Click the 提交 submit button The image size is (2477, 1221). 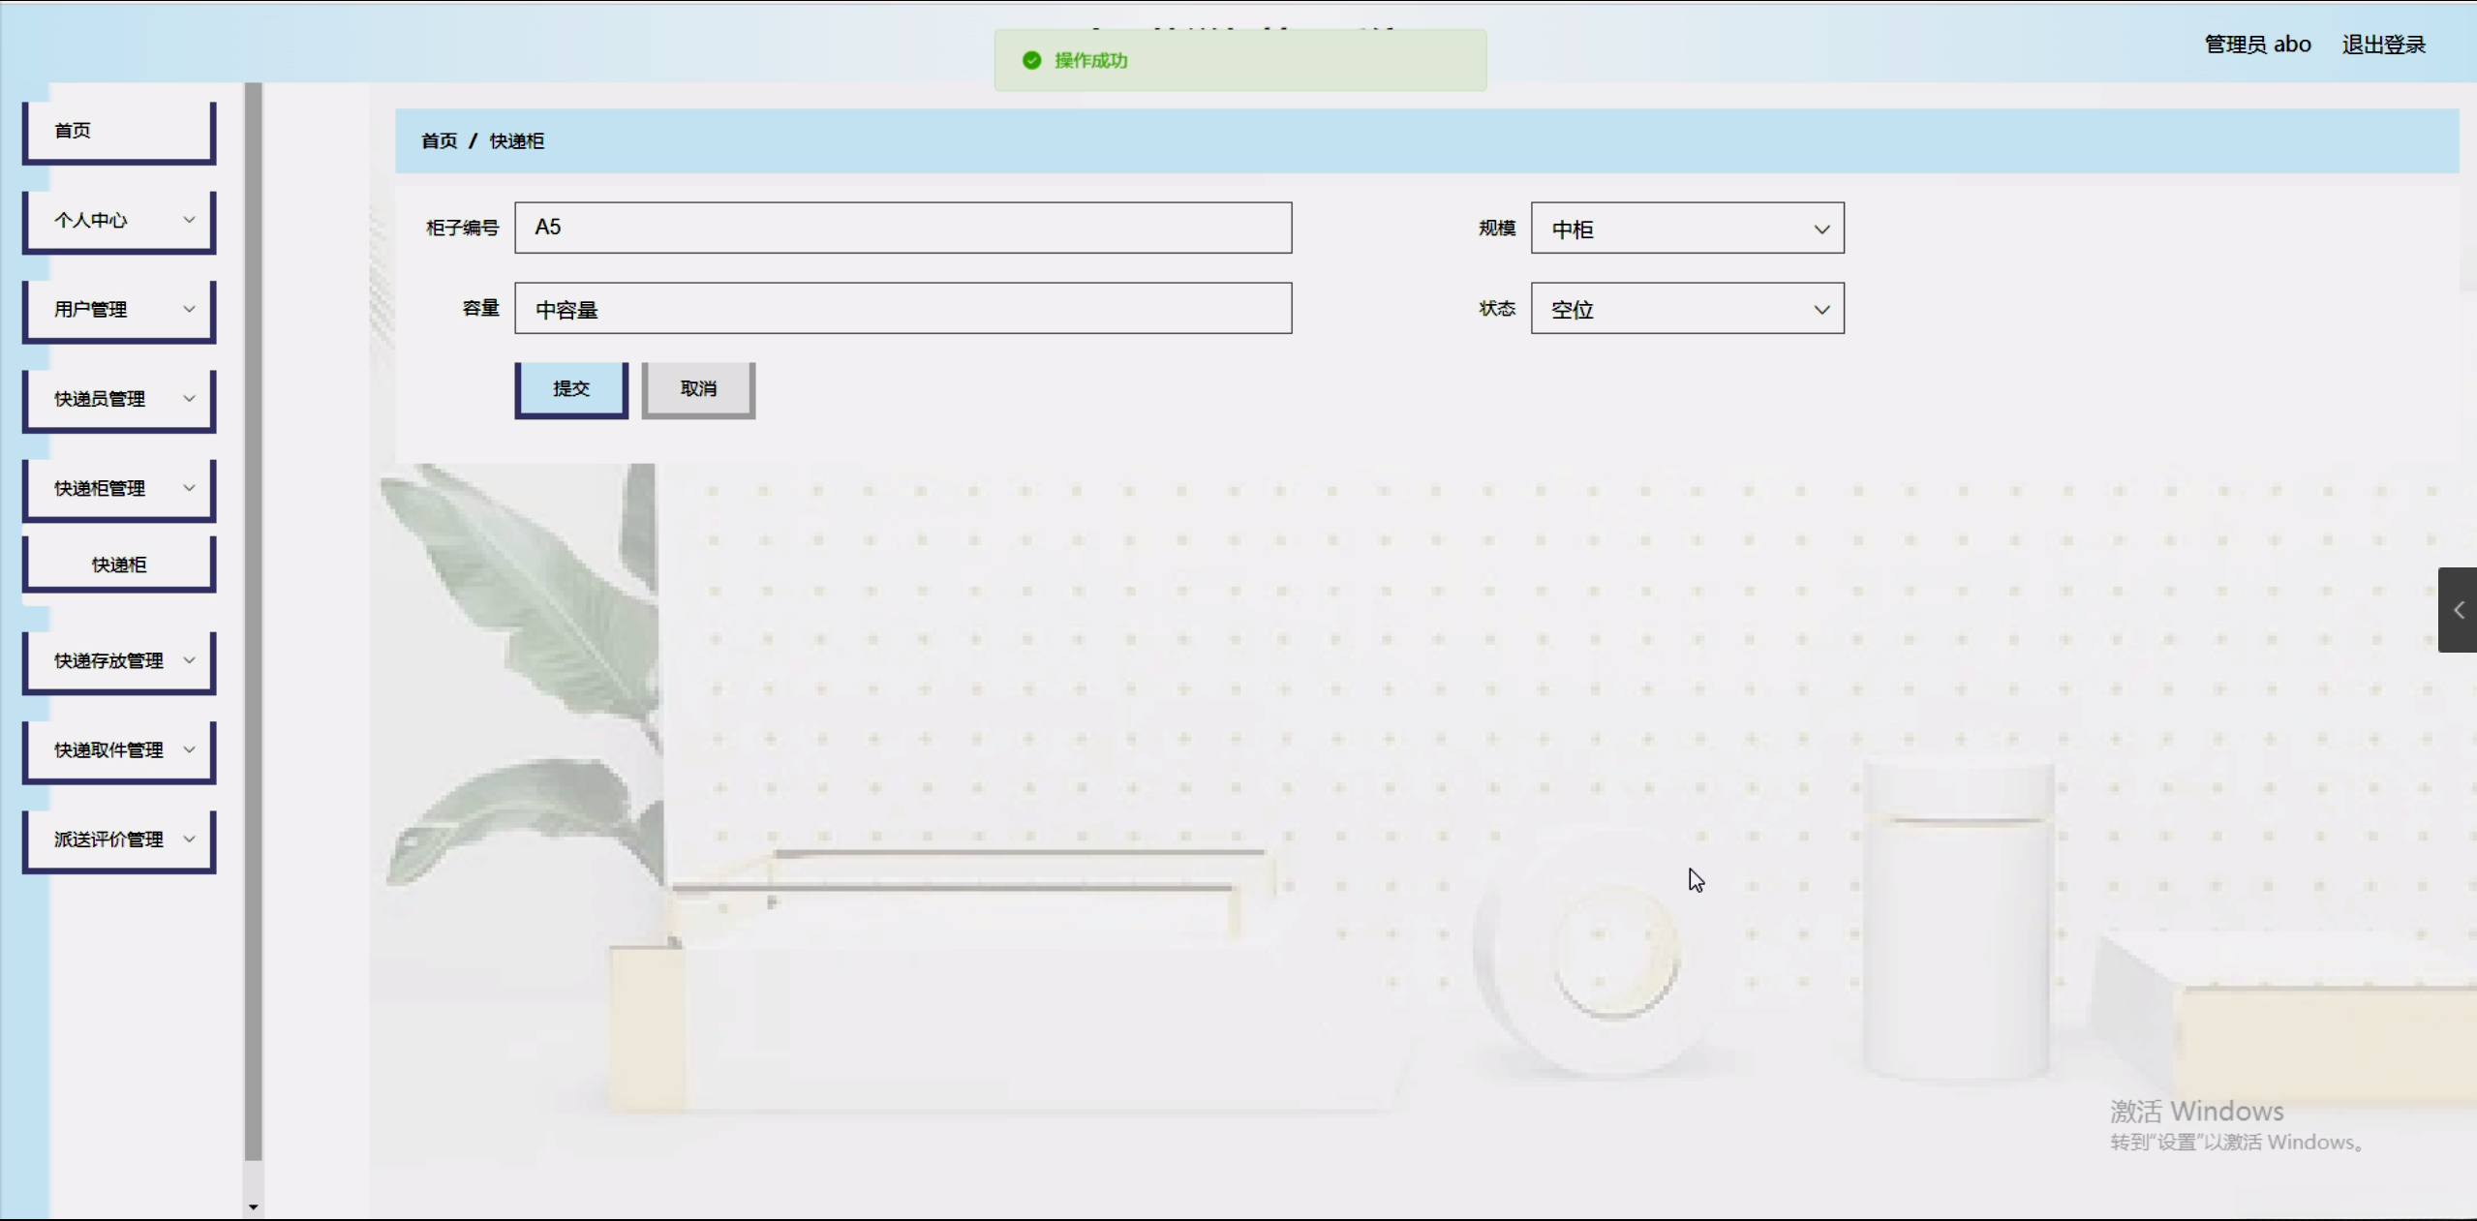click(570, 388)
